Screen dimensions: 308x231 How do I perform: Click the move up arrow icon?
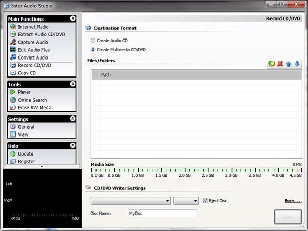288,64
